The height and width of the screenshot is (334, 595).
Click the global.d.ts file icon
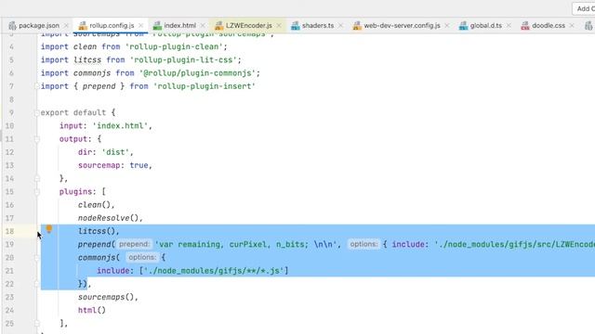tap(463, 25)
